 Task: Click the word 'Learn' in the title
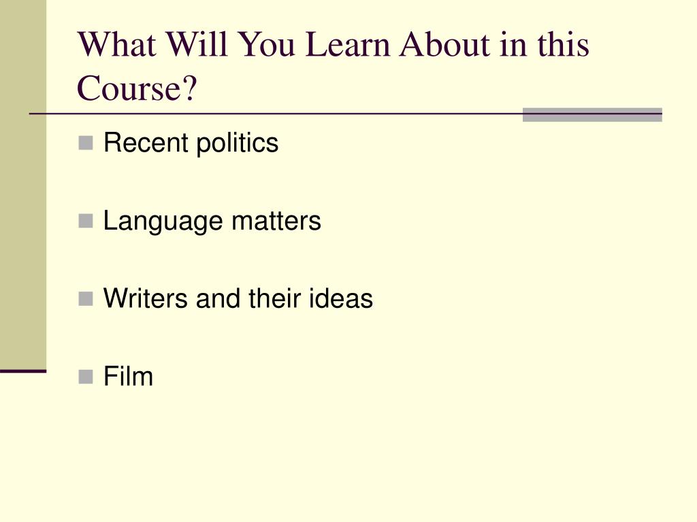click(x=348, y=44)
